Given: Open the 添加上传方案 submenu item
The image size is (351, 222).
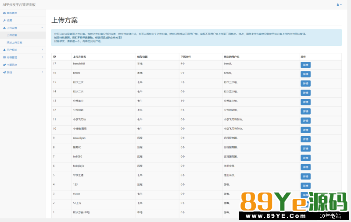Looking at the screenshot, I should (x=14, y=42).
